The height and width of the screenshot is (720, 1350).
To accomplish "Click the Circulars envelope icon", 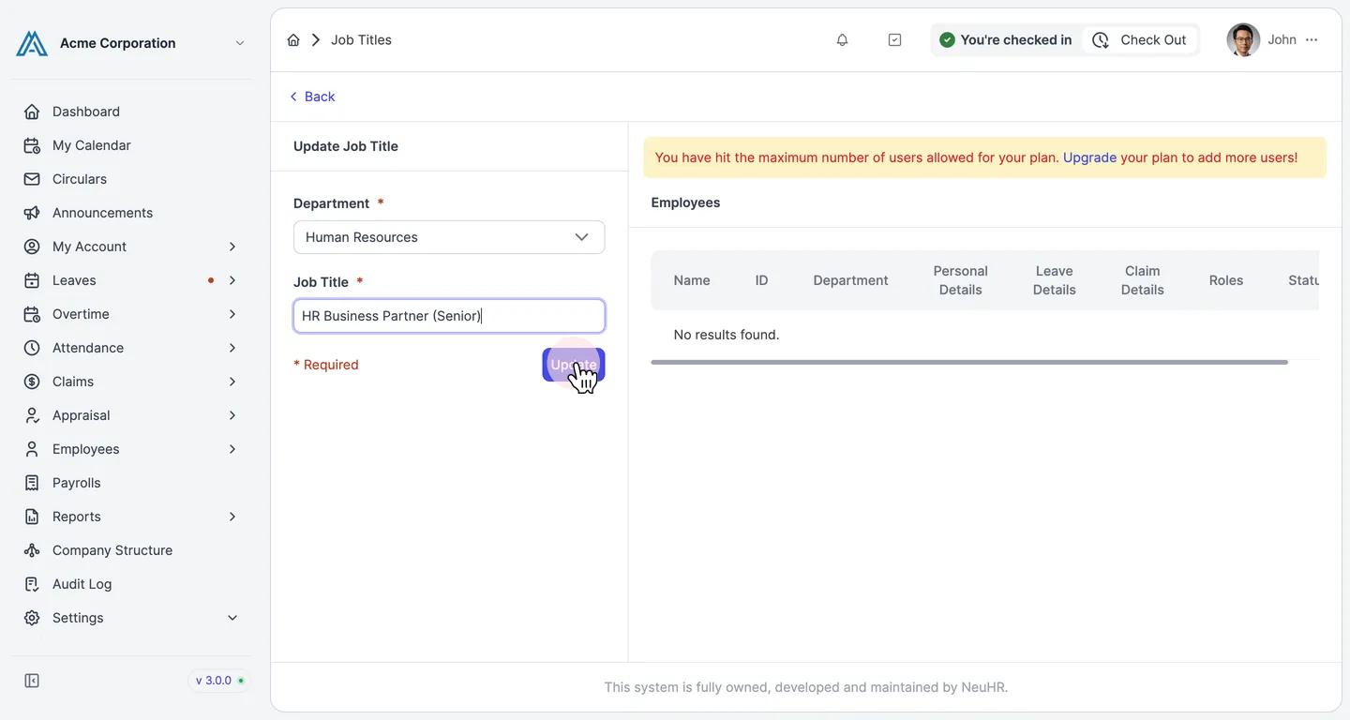I will tap(32, 179).
